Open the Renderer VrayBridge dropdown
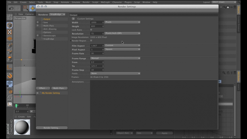 click(57, 14)
